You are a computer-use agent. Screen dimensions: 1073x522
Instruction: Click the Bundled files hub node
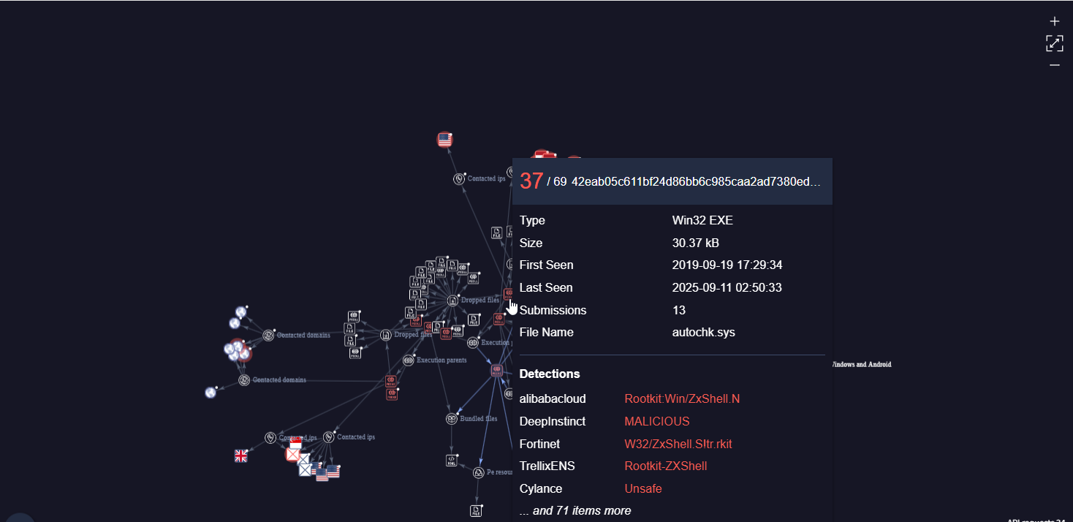point(452,419)
